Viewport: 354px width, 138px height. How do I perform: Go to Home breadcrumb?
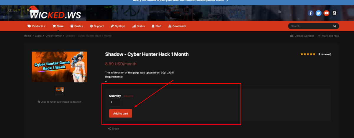click(28, 36)
